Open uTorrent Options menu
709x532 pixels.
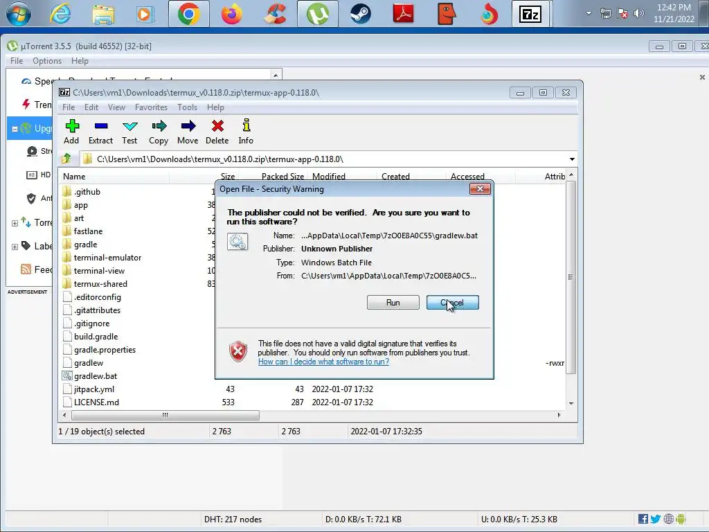pyautogui.click(x=47, y=61)
